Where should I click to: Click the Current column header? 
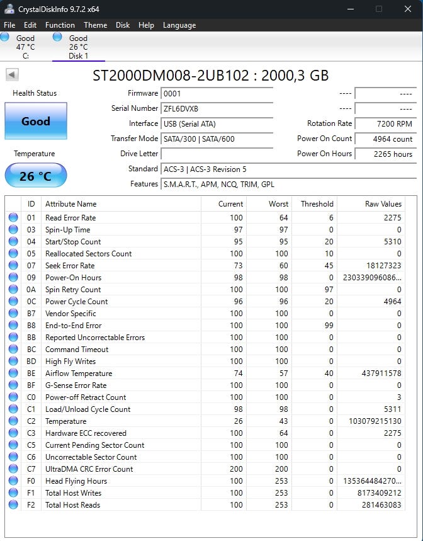pos(223,204)
